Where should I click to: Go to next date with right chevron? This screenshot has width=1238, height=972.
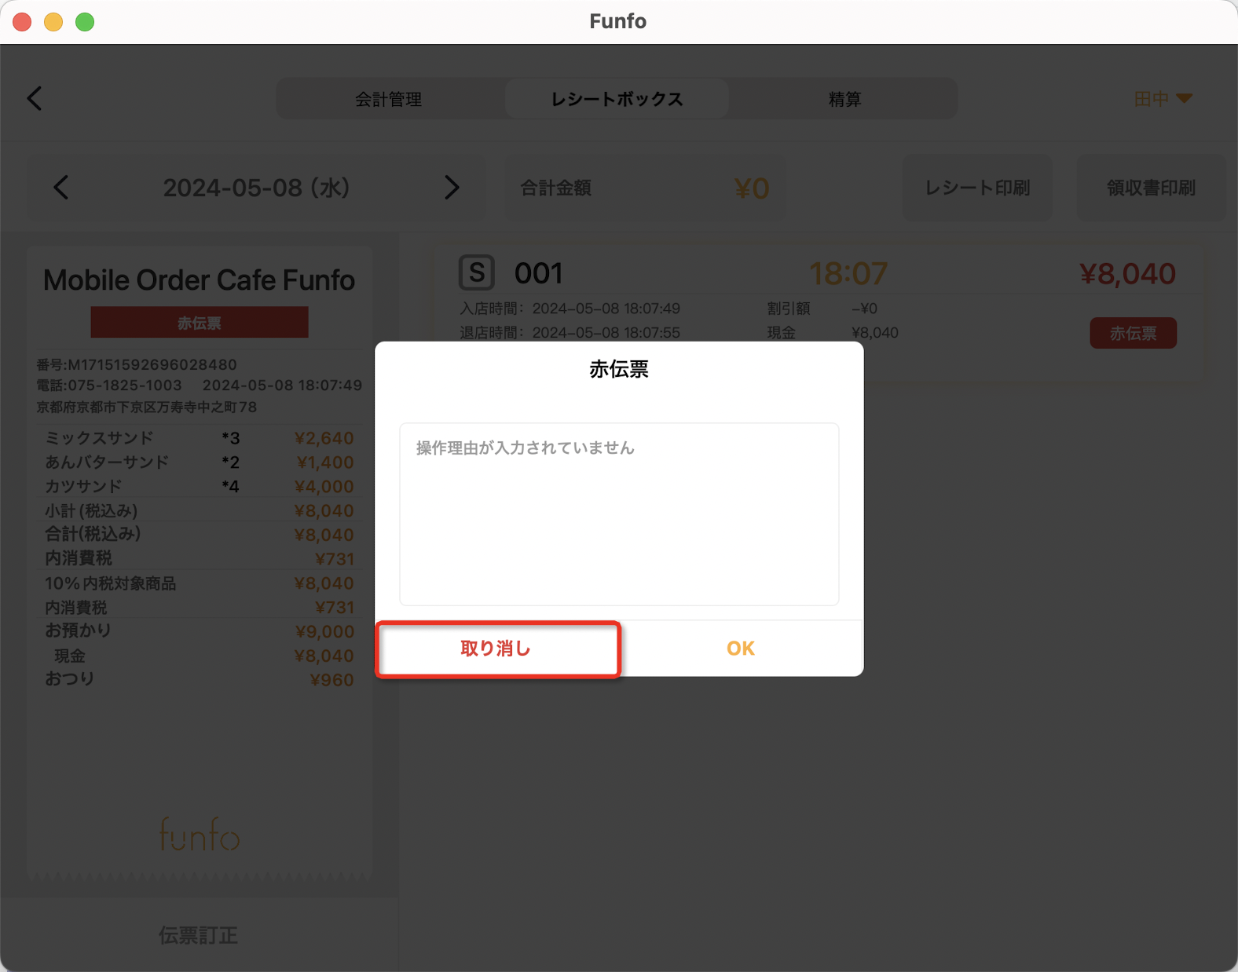[x=451, y=188]
